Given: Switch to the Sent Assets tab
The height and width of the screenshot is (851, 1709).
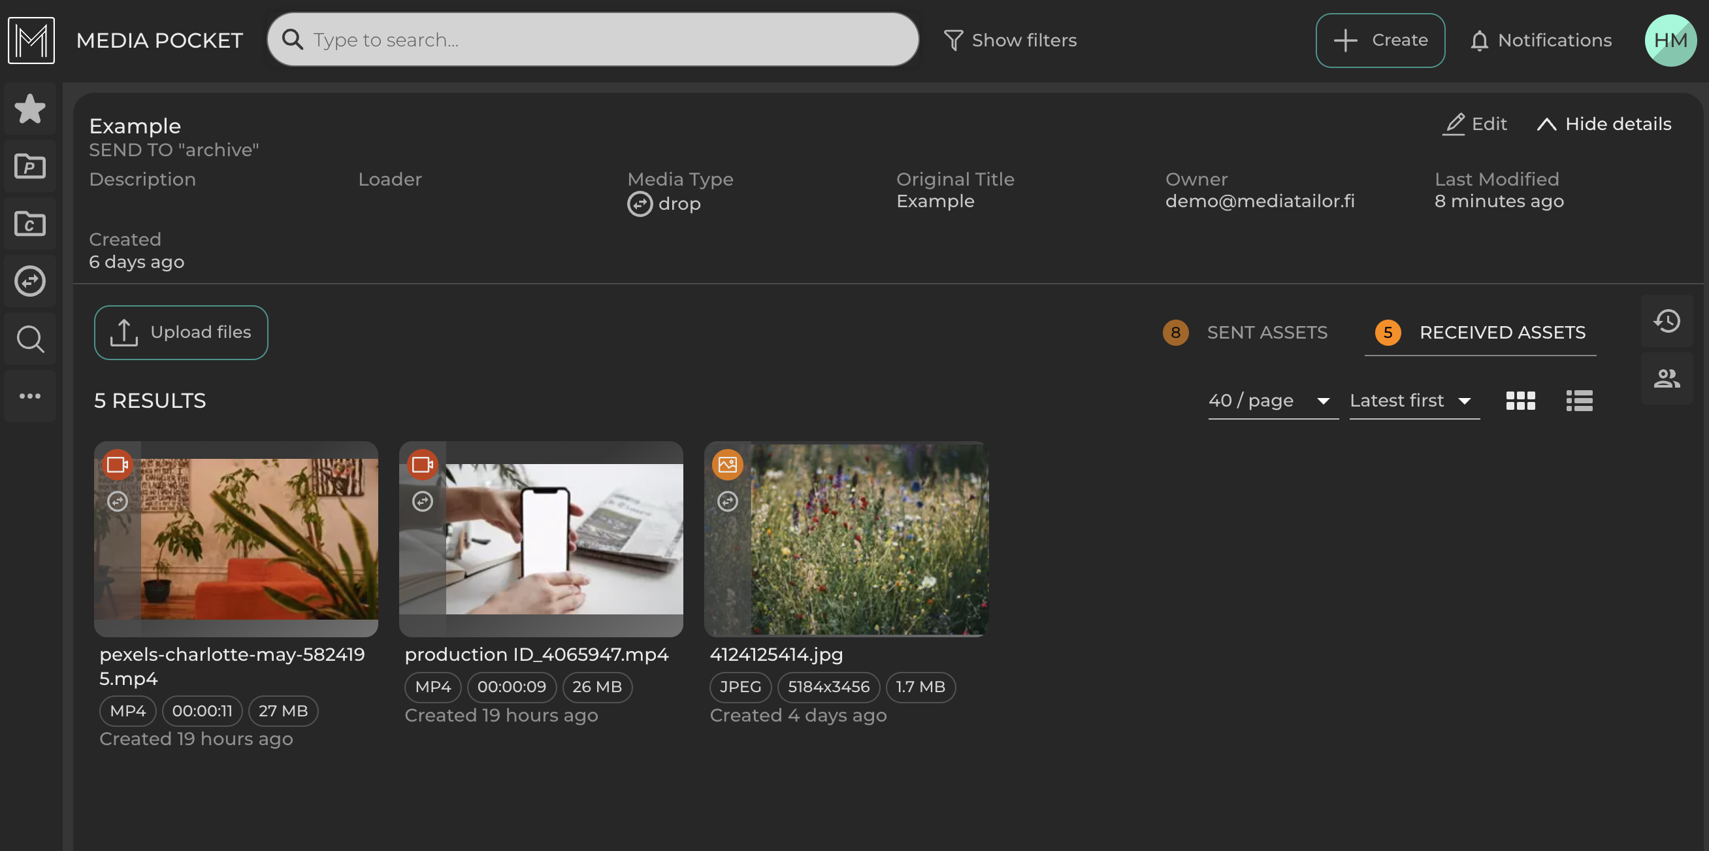Looking at the screenshot, I should (x=1266, y=333).
